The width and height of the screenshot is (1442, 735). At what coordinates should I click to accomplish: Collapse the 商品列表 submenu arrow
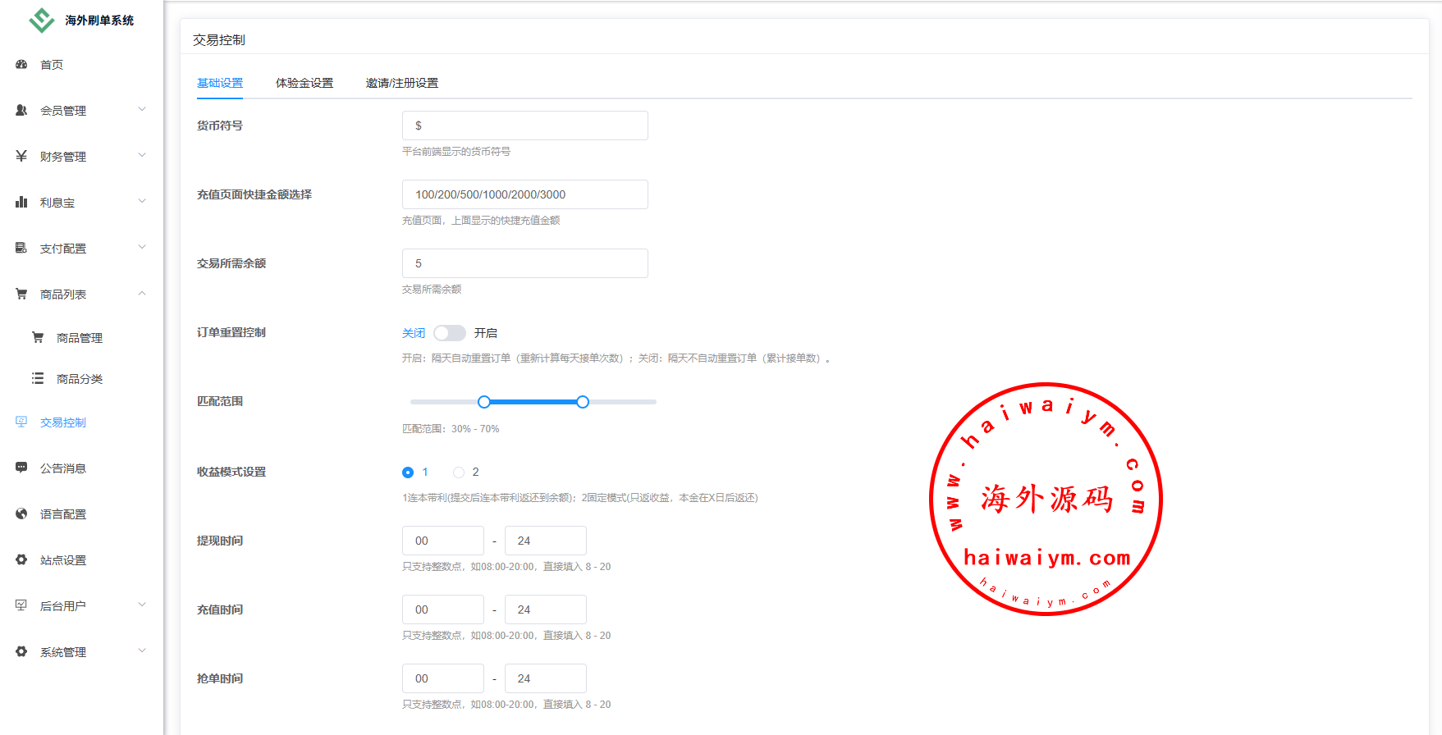[x=142, y=294]
